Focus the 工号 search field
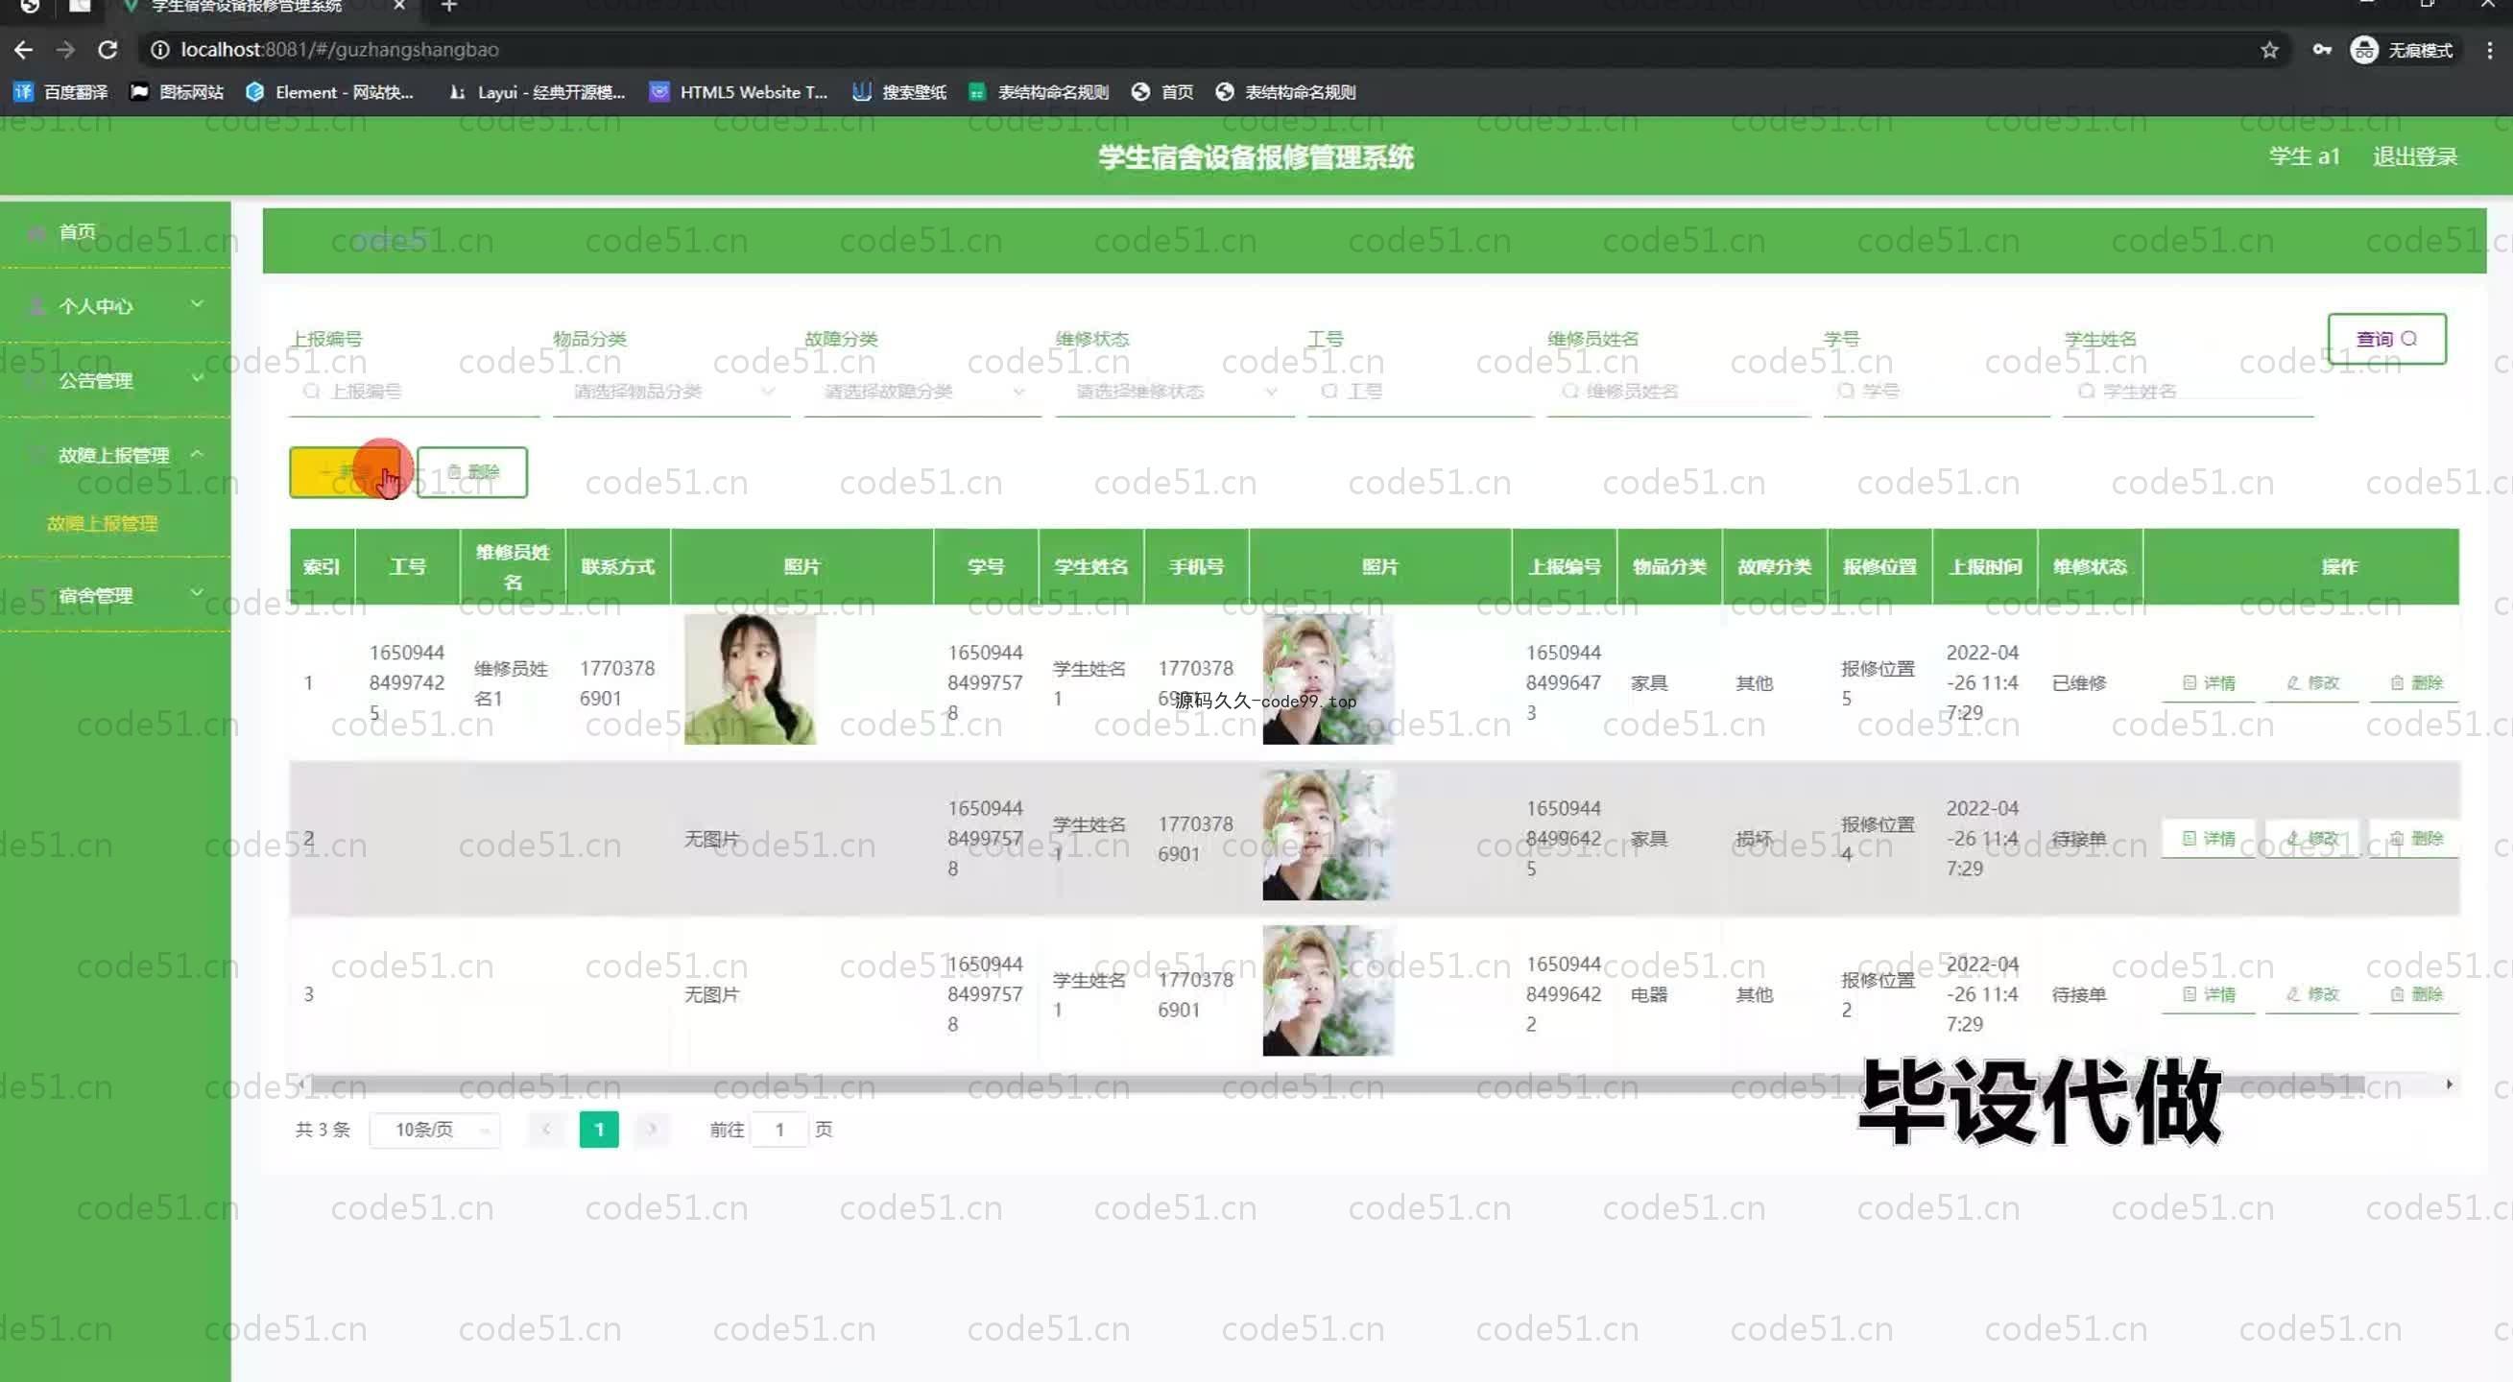This screenshot has height=1382, width=2513. click(x=1421, y=392)
